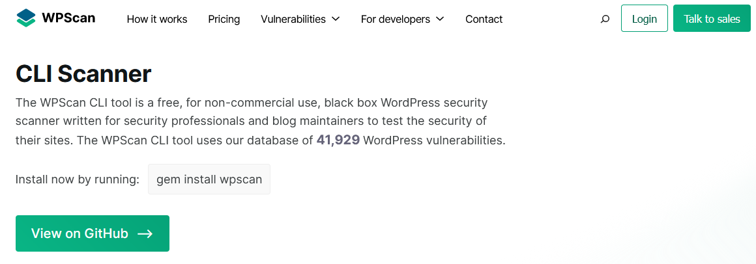
Task: Open the For developers menu label
Action: tap(396, 20)
